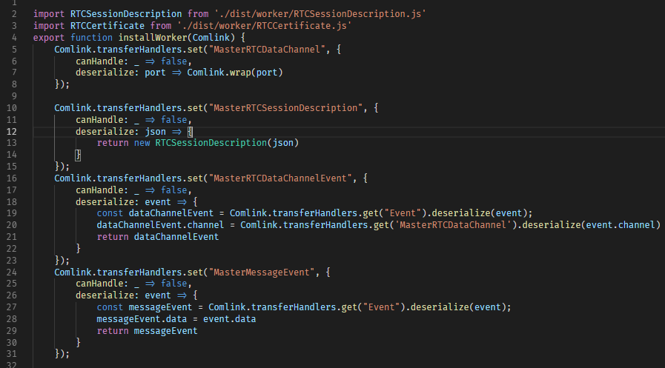Click line number 31 in the gutter
Screen dimensions: 665x368
click(x=11, y=354)
